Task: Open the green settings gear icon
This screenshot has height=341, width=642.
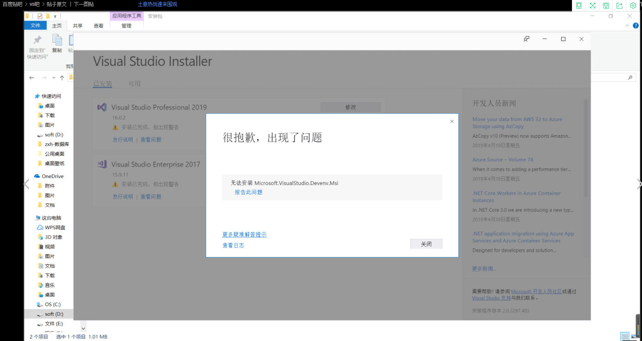Action: [x=633, y=5]
